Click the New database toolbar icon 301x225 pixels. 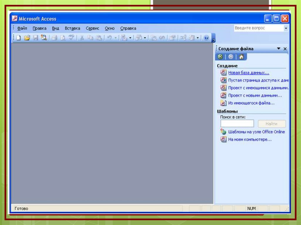pos(19,38)
